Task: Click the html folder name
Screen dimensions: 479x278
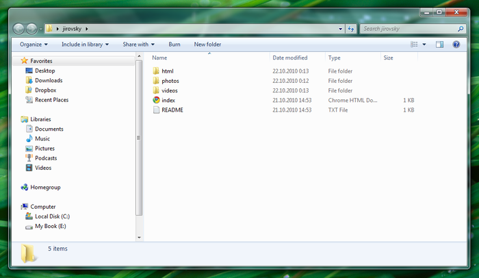Action: point(168,71)
